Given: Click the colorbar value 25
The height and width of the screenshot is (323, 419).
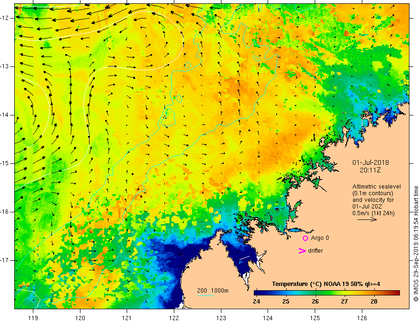Looking at the screenshot, I should (286, 302).
